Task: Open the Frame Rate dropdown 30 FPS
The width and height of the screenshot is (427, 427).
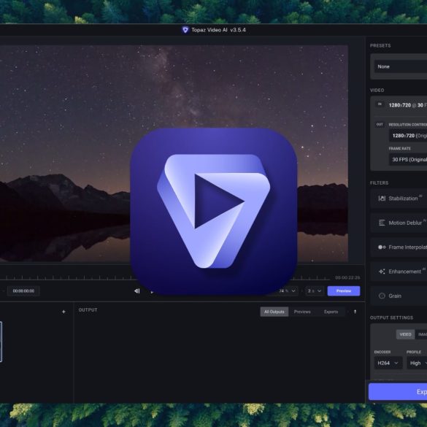Action: tap(408, 159)
